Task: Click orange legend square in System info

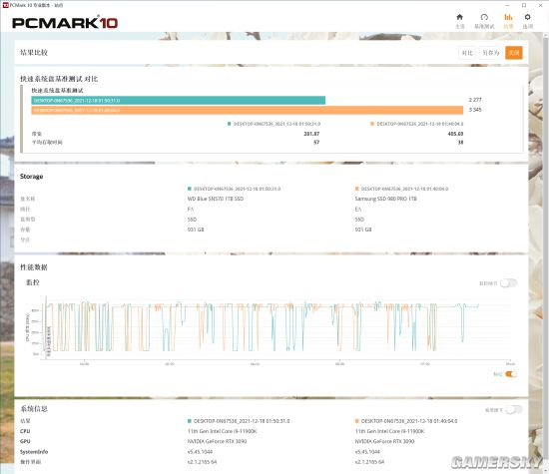Action: [357, 421]
